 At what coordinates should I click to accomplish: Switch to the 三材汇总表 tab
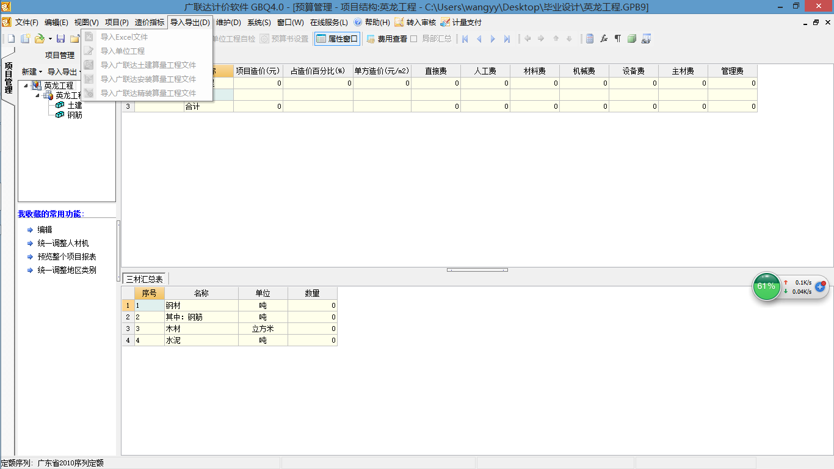click(145, 279)
